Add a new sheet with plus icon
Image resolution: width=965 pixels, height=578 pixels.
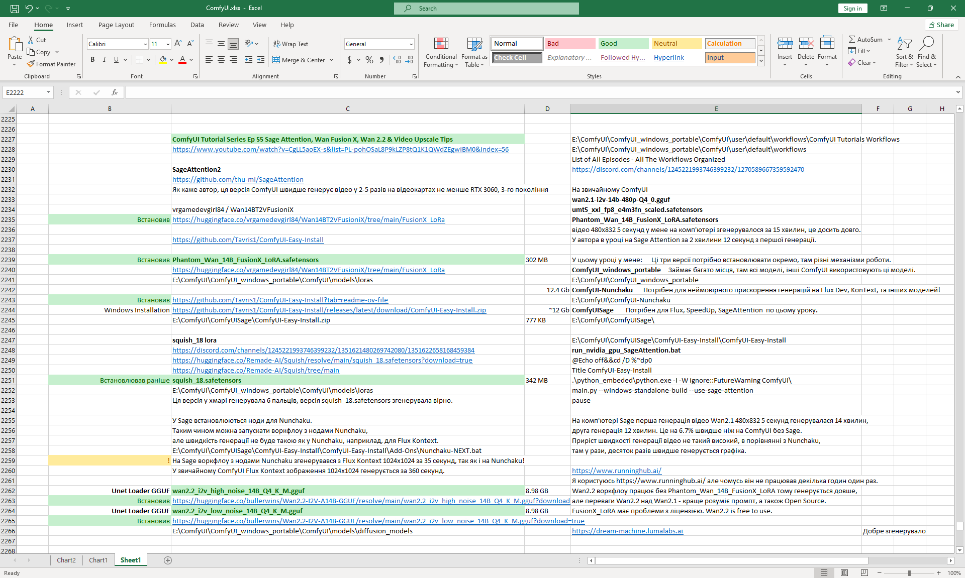[168, 560]
